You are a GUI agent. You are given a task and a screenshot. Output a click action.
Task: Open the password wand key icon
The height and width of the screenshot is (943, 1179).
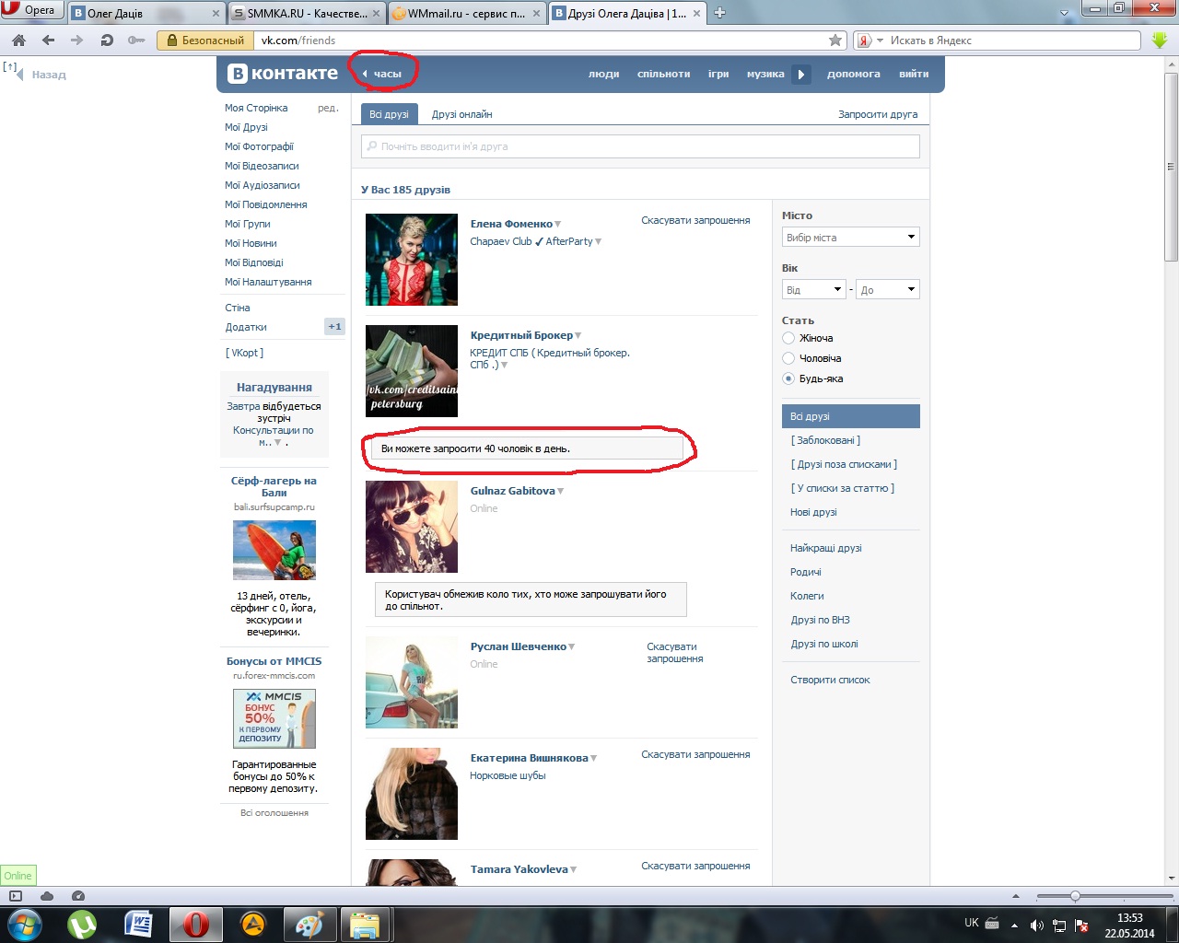[x=136, y=41]
